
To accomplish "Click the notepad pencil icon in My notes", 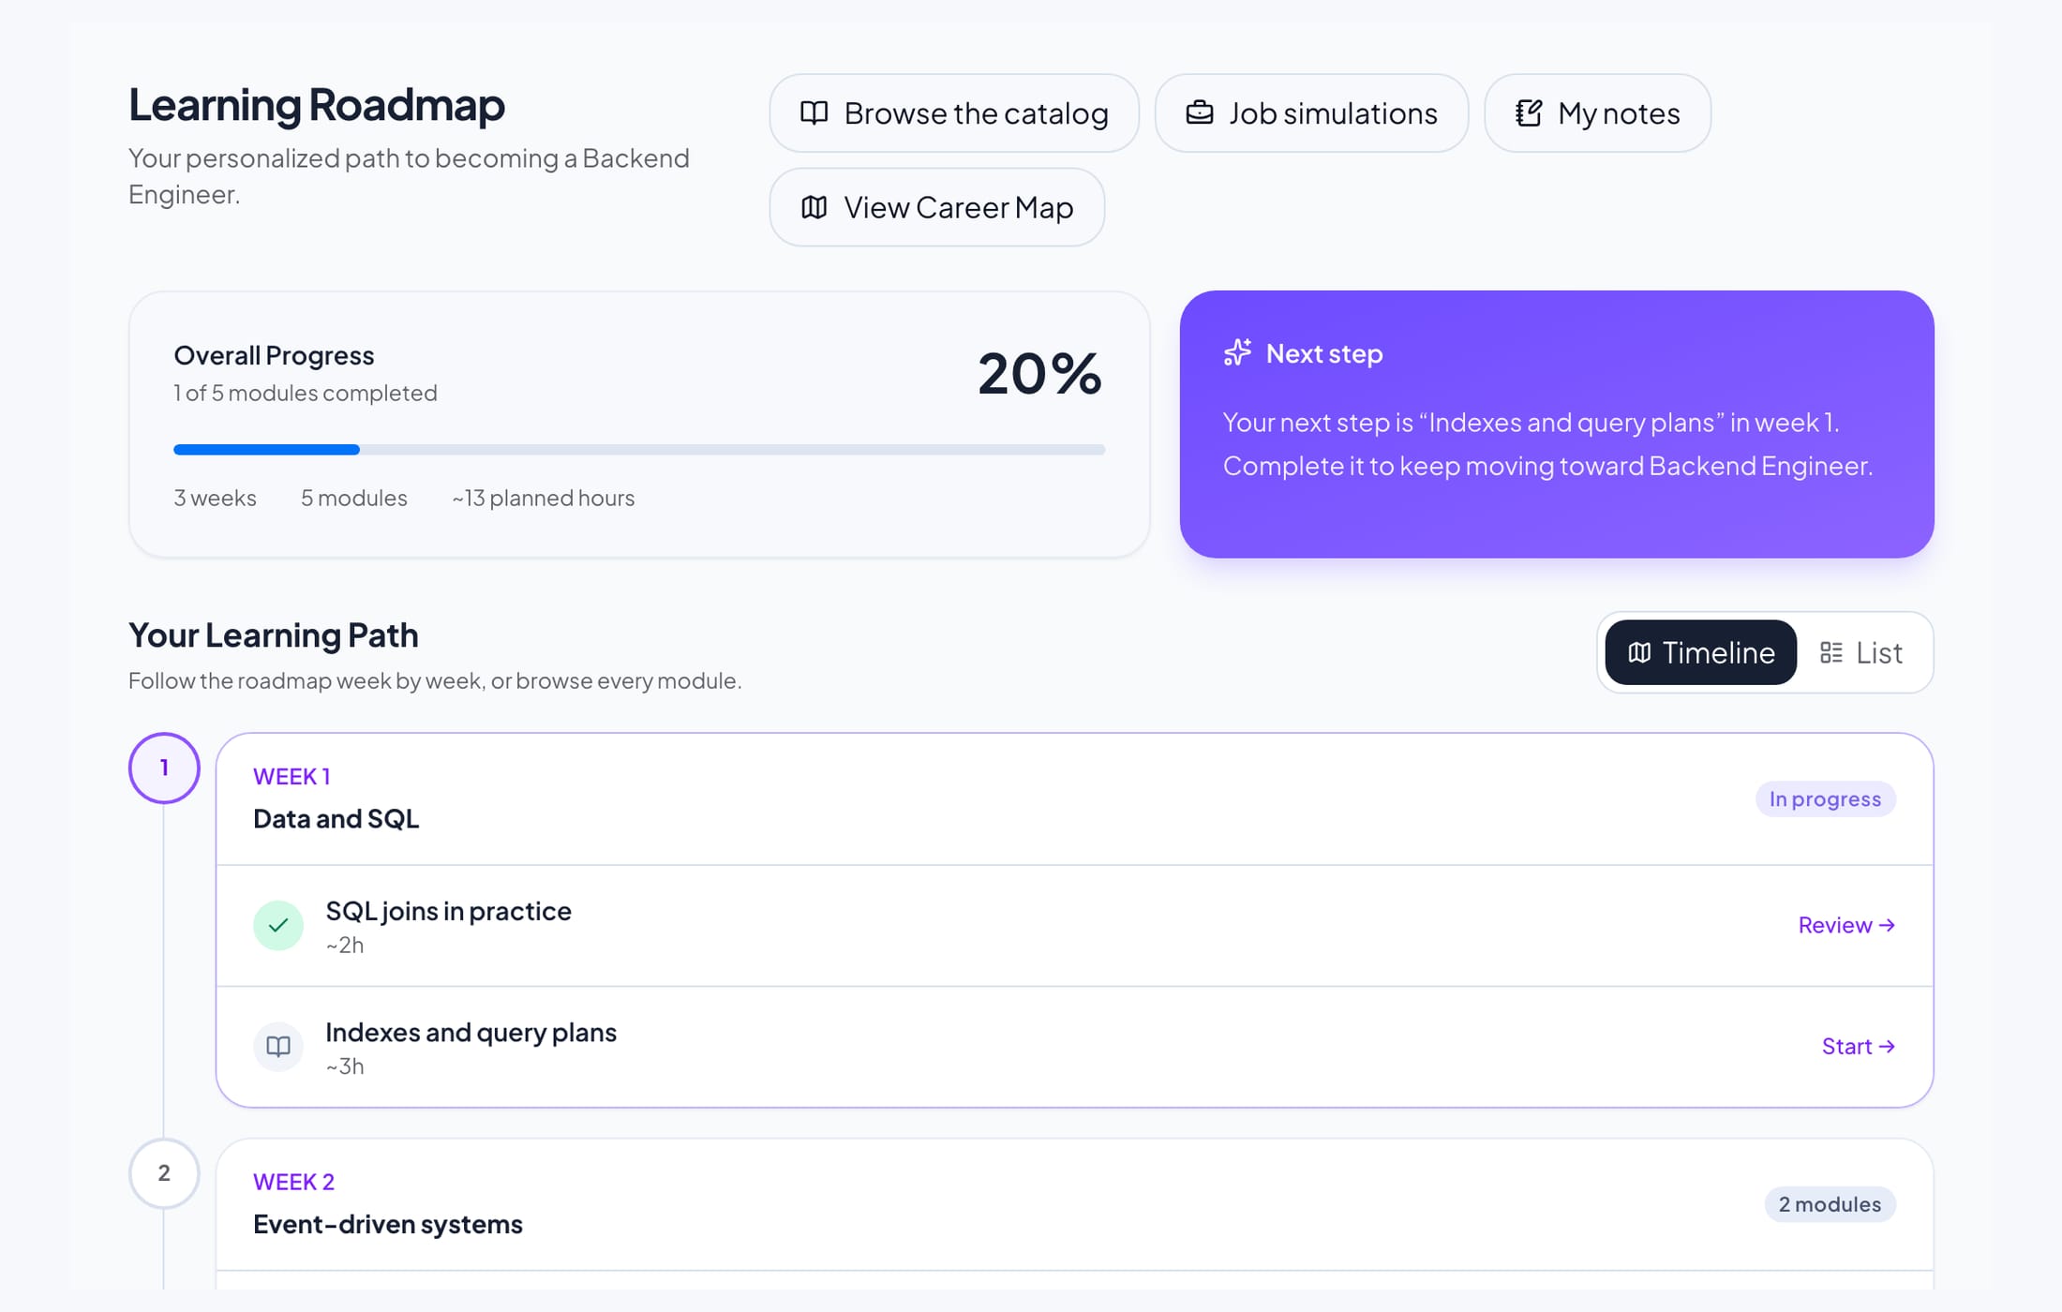I will click(x=1529, y=113).
